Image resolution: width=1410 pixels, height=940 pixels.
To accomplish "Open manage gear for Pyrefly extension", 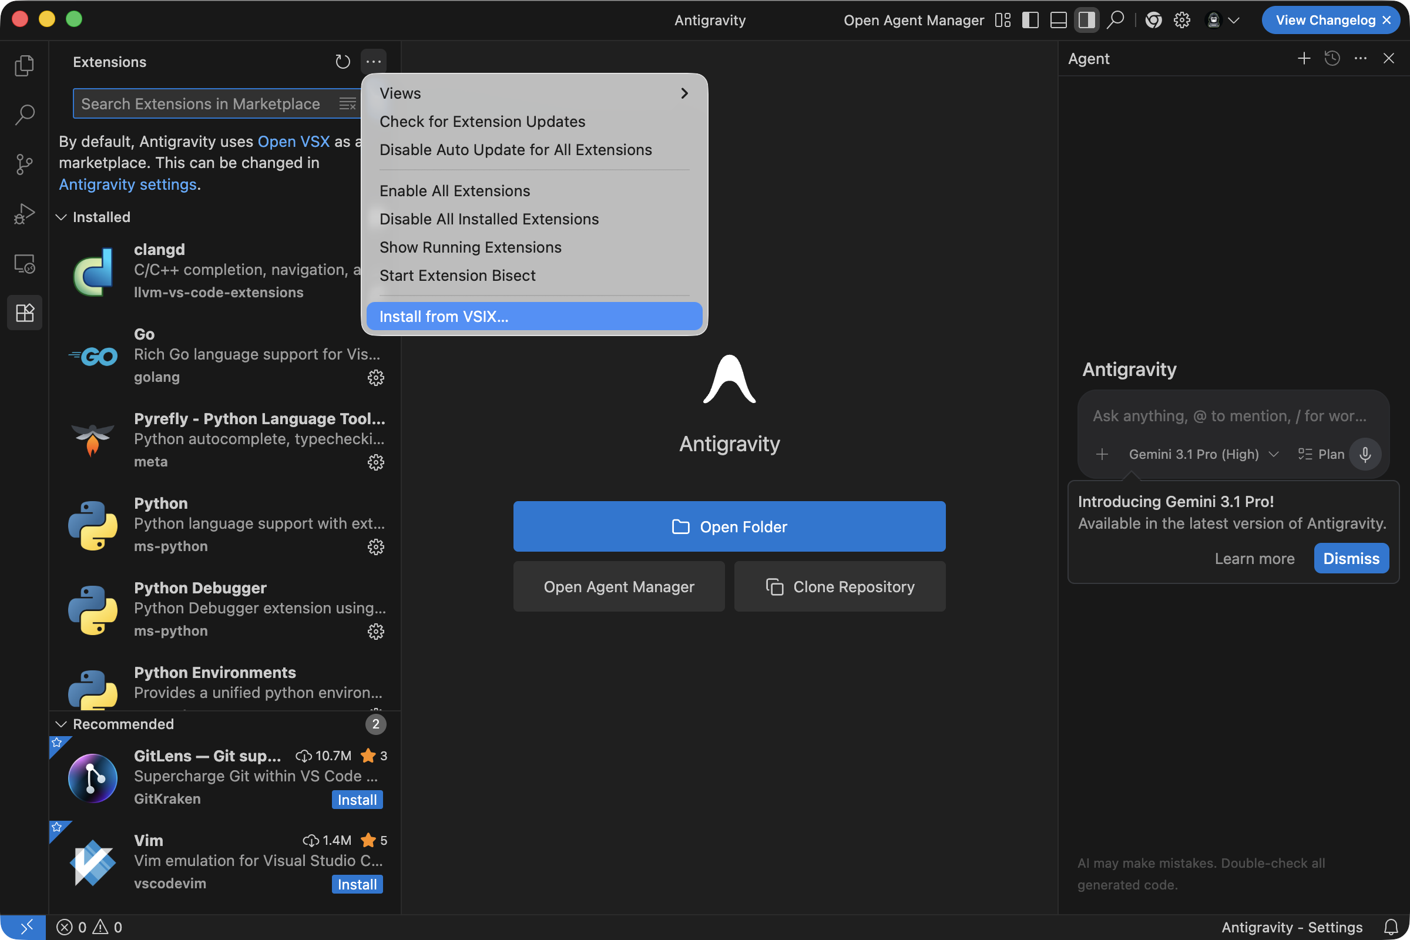I will click(376, 462).
